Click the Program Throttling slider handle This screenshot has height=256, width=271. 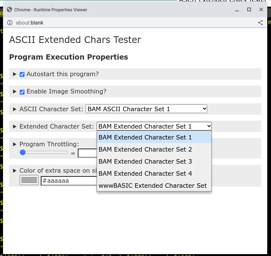point(23,152)
